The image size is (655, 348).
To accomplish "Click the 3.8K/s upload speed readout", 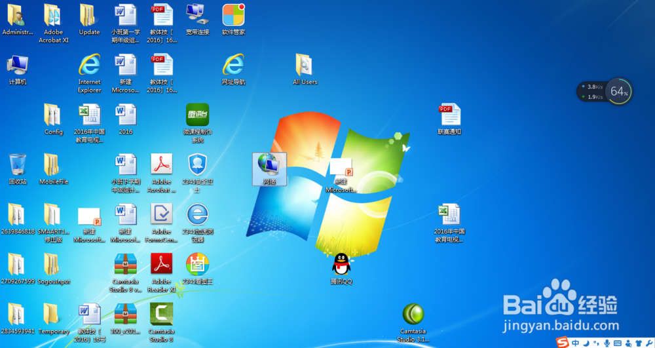I will click(x=592, y=87).
